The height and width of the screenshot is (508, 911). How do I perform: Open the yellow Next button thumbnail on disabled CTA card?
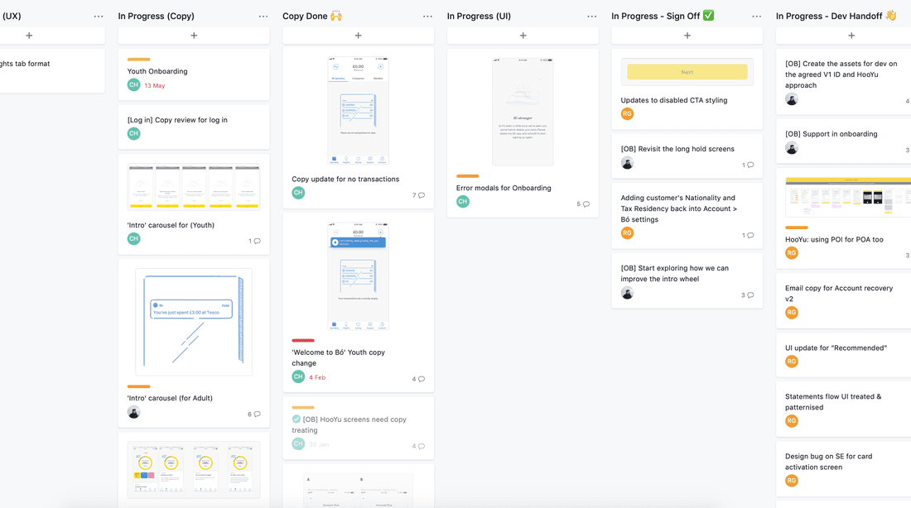(x=687, y=72)
